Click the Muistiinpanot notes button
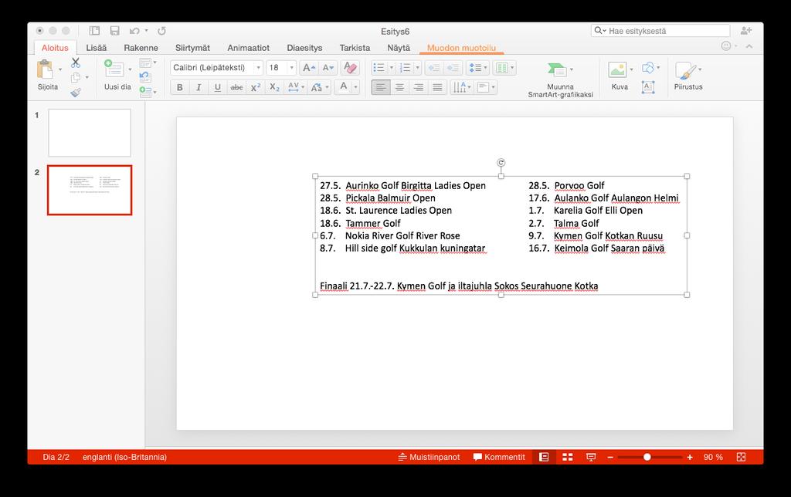 [429, 457]
